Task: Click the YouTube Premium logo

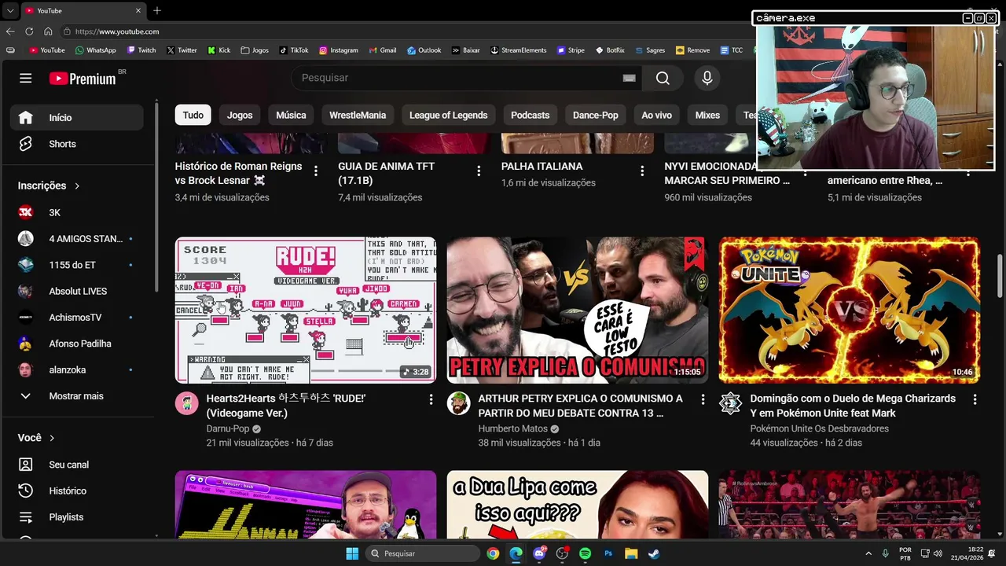Action: 83,78
